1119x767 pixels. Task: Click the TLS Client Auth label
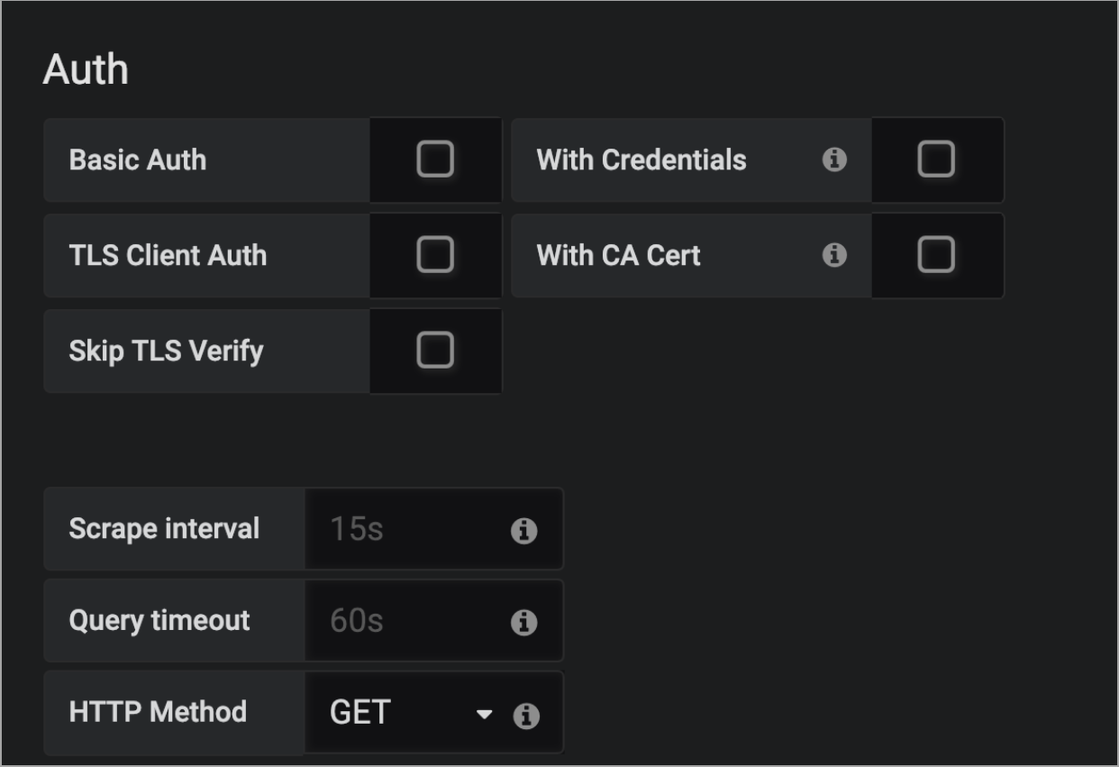coord(168,256)
